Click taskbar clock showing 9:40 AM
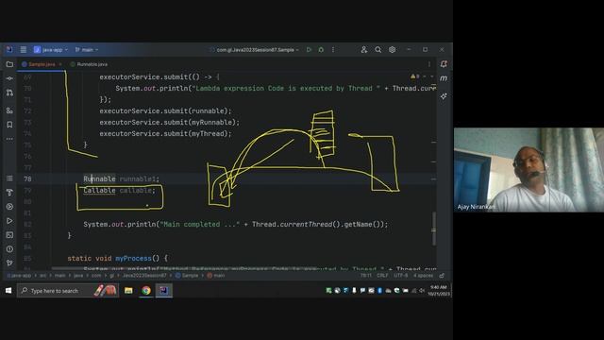This screenshot has height=340, width=604. 438,290
